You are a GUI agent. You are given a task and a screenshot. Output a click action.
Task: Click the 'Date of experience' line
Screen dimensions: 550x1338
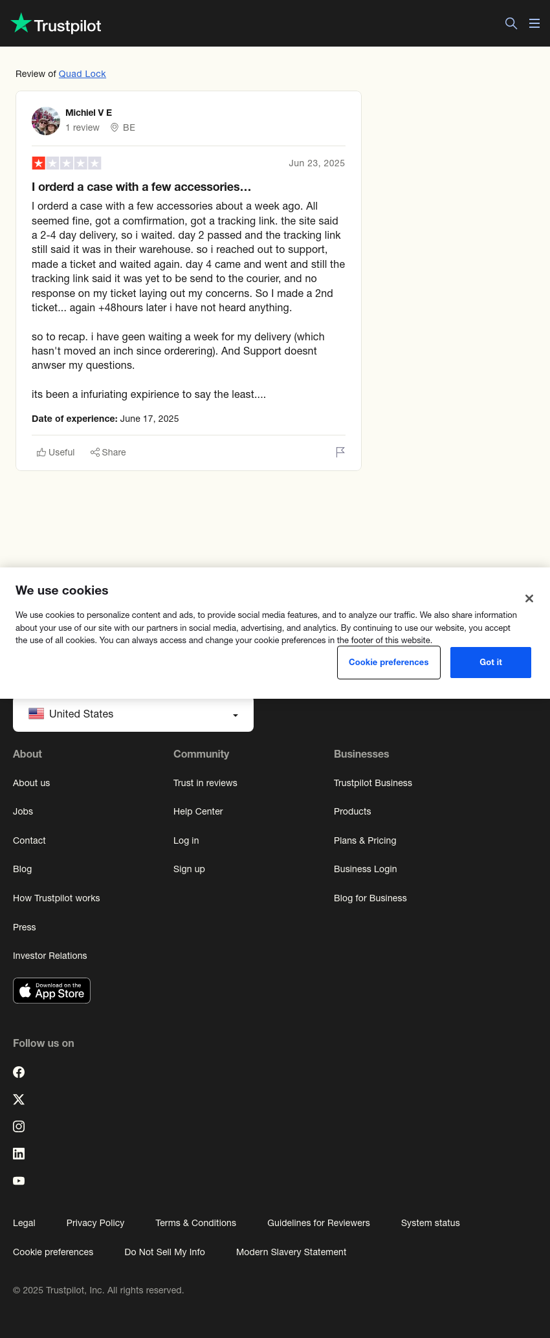pos(105,419)
